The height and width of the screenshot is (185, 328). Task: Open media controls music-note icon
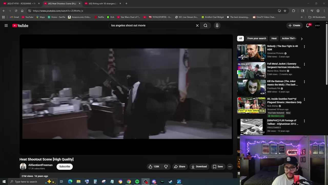(x=312, y=11)
